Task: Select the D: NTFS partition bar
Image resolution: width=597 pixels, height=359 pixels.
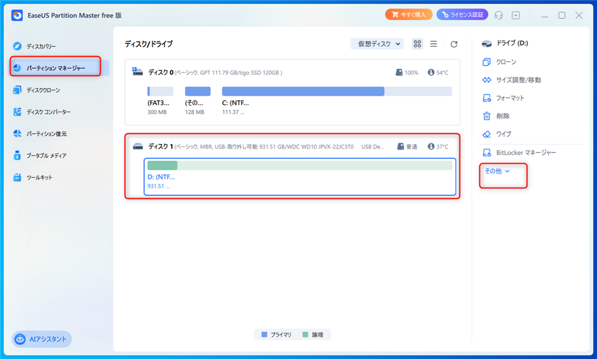Action: click(300, 165)
